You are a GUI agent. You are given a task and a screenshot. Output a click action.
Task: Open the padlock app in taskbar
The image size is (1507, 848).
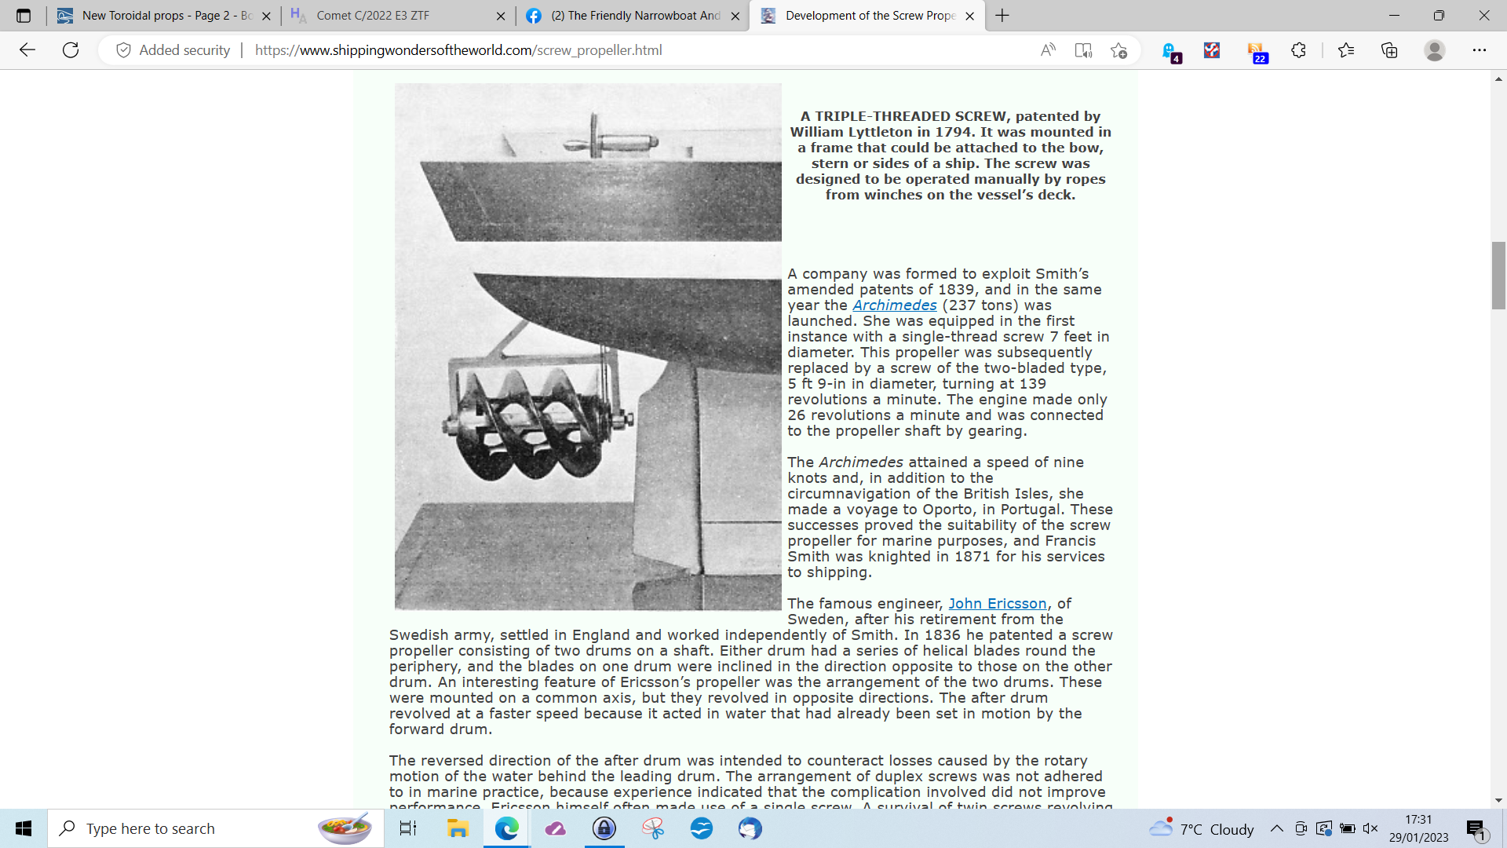coord(604,828)
